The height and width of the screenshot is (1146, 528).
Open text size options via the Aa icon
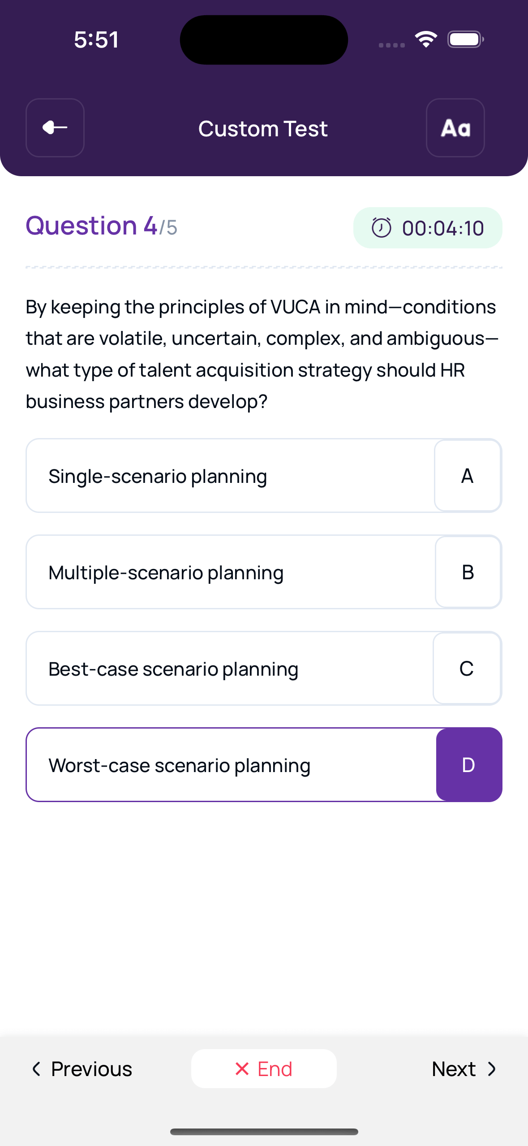pos(455,129)
